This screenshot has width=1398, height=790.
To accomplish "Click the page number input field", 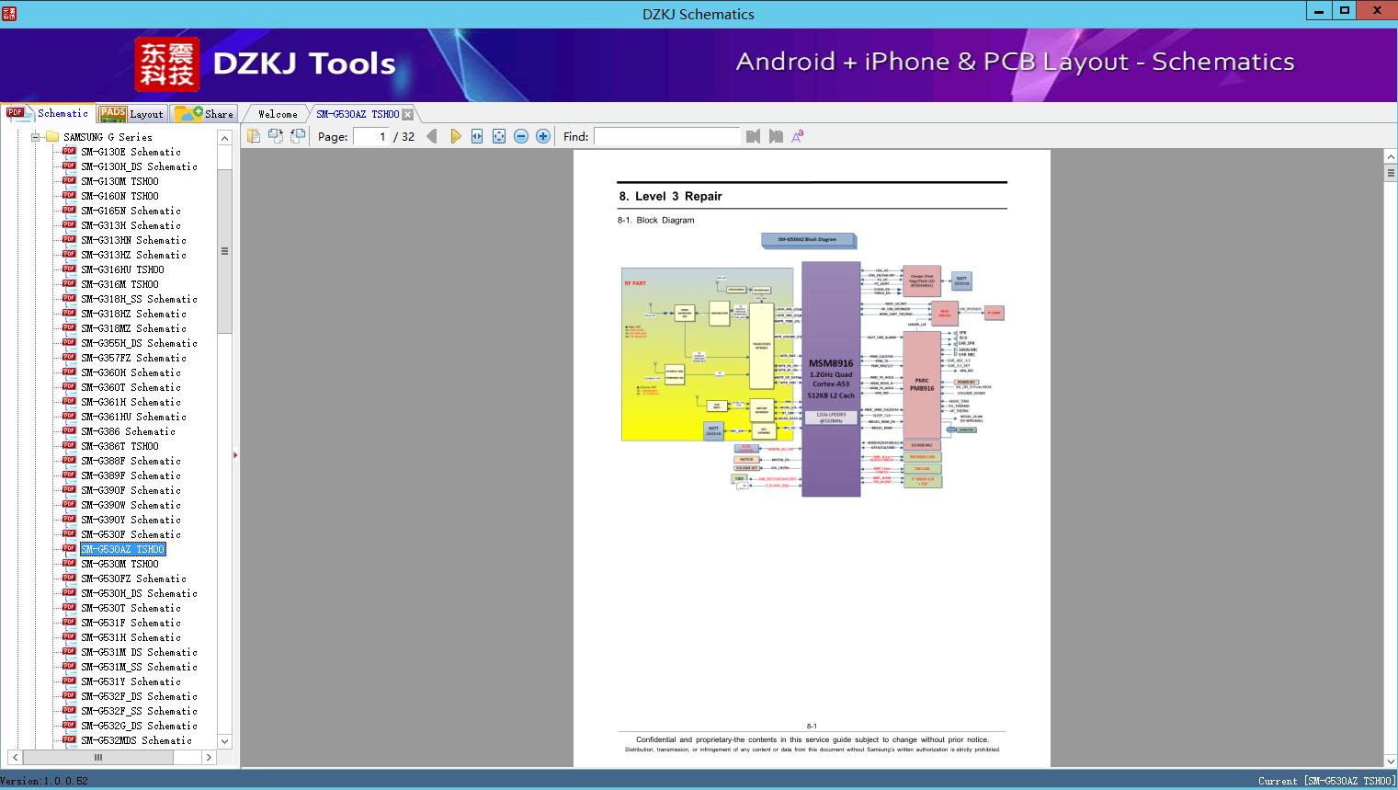I will click(x=371, y=136).
